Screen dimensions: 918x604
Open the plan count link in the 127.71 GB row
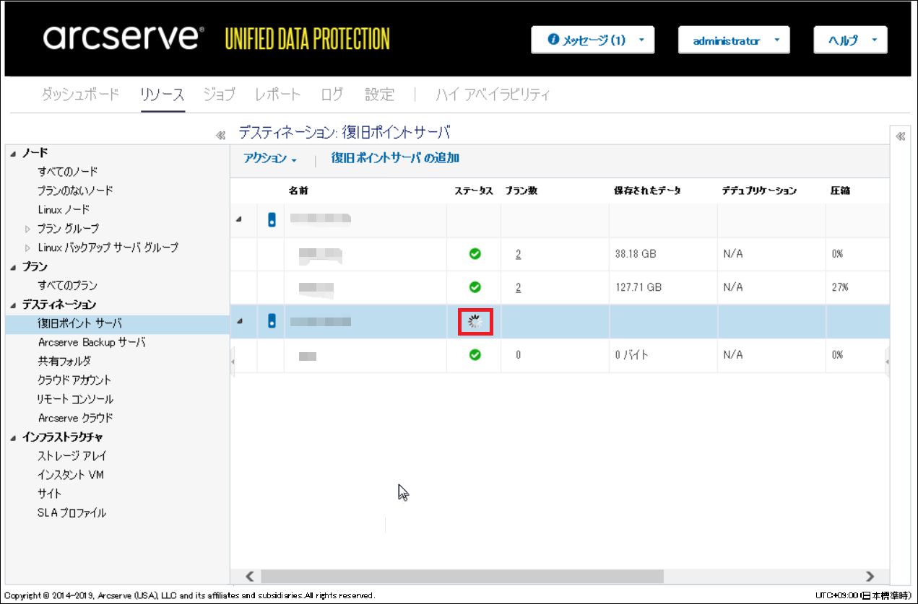pyautogui.click(x=518, y=287)
